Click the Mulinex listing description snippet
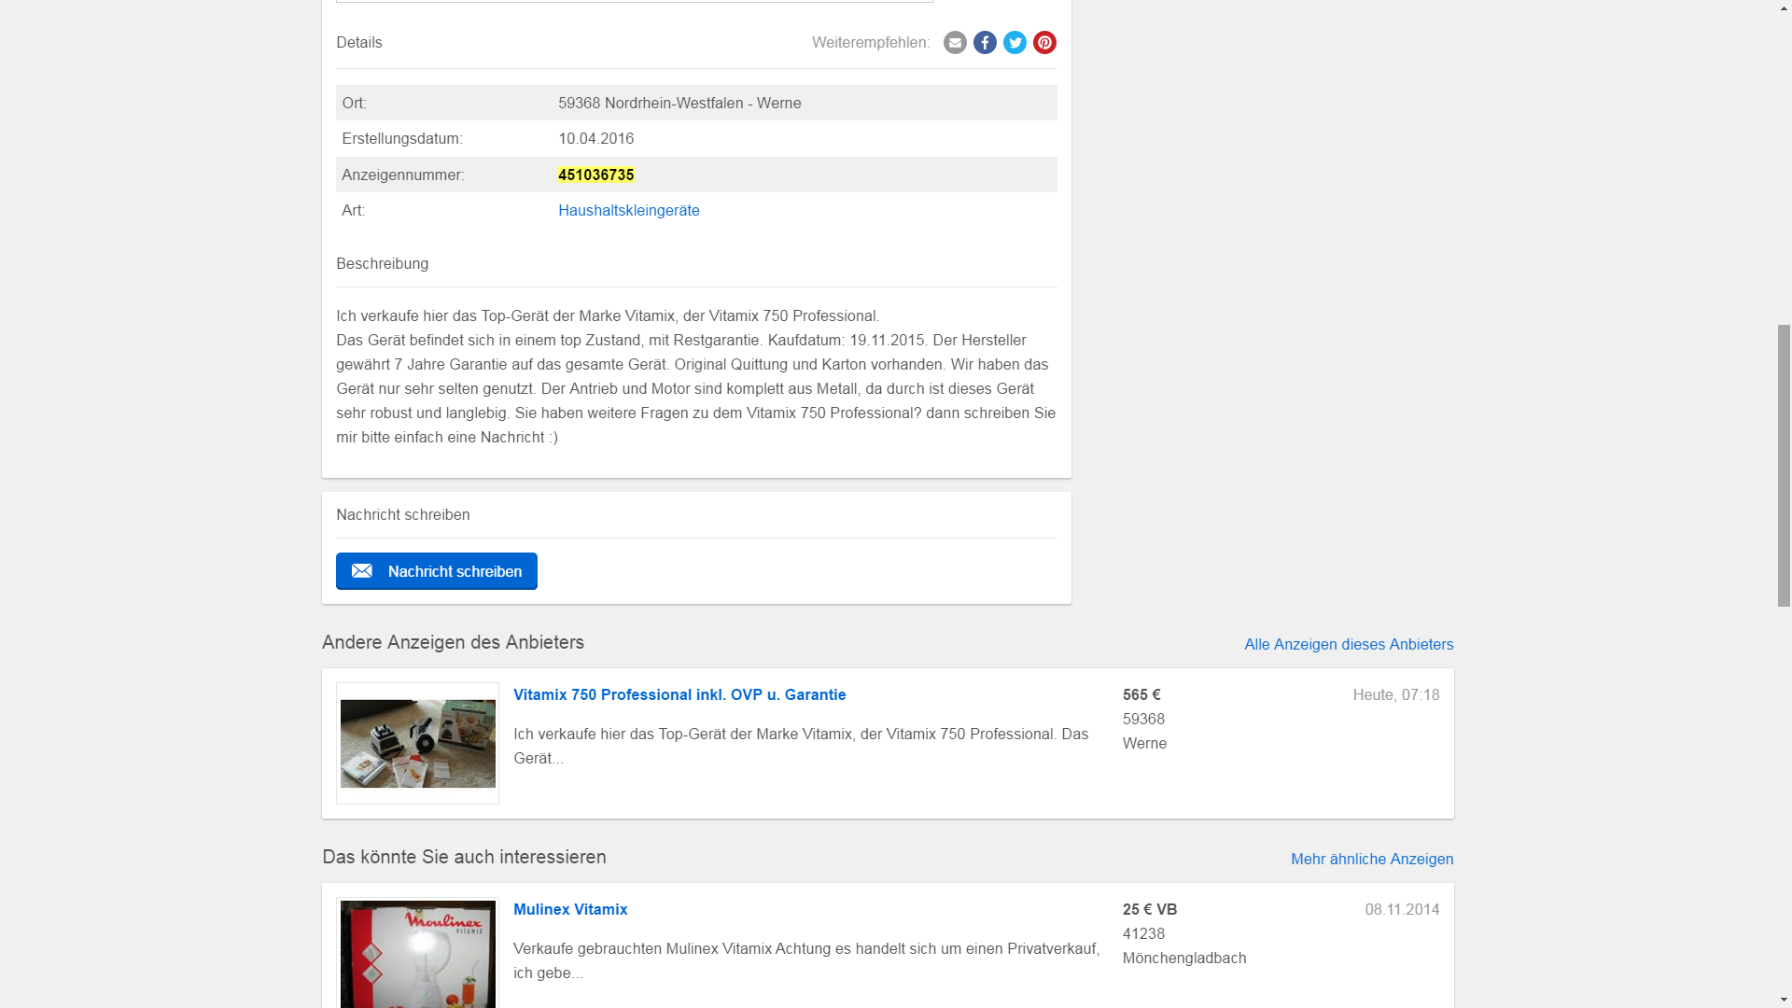Image resolution: width=1792 pixels, height=1008 pixels. [x=806, y=961]
